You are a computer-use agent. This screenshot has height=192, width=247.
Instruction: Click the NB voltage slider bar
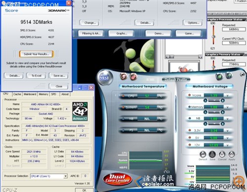(214, 124)
